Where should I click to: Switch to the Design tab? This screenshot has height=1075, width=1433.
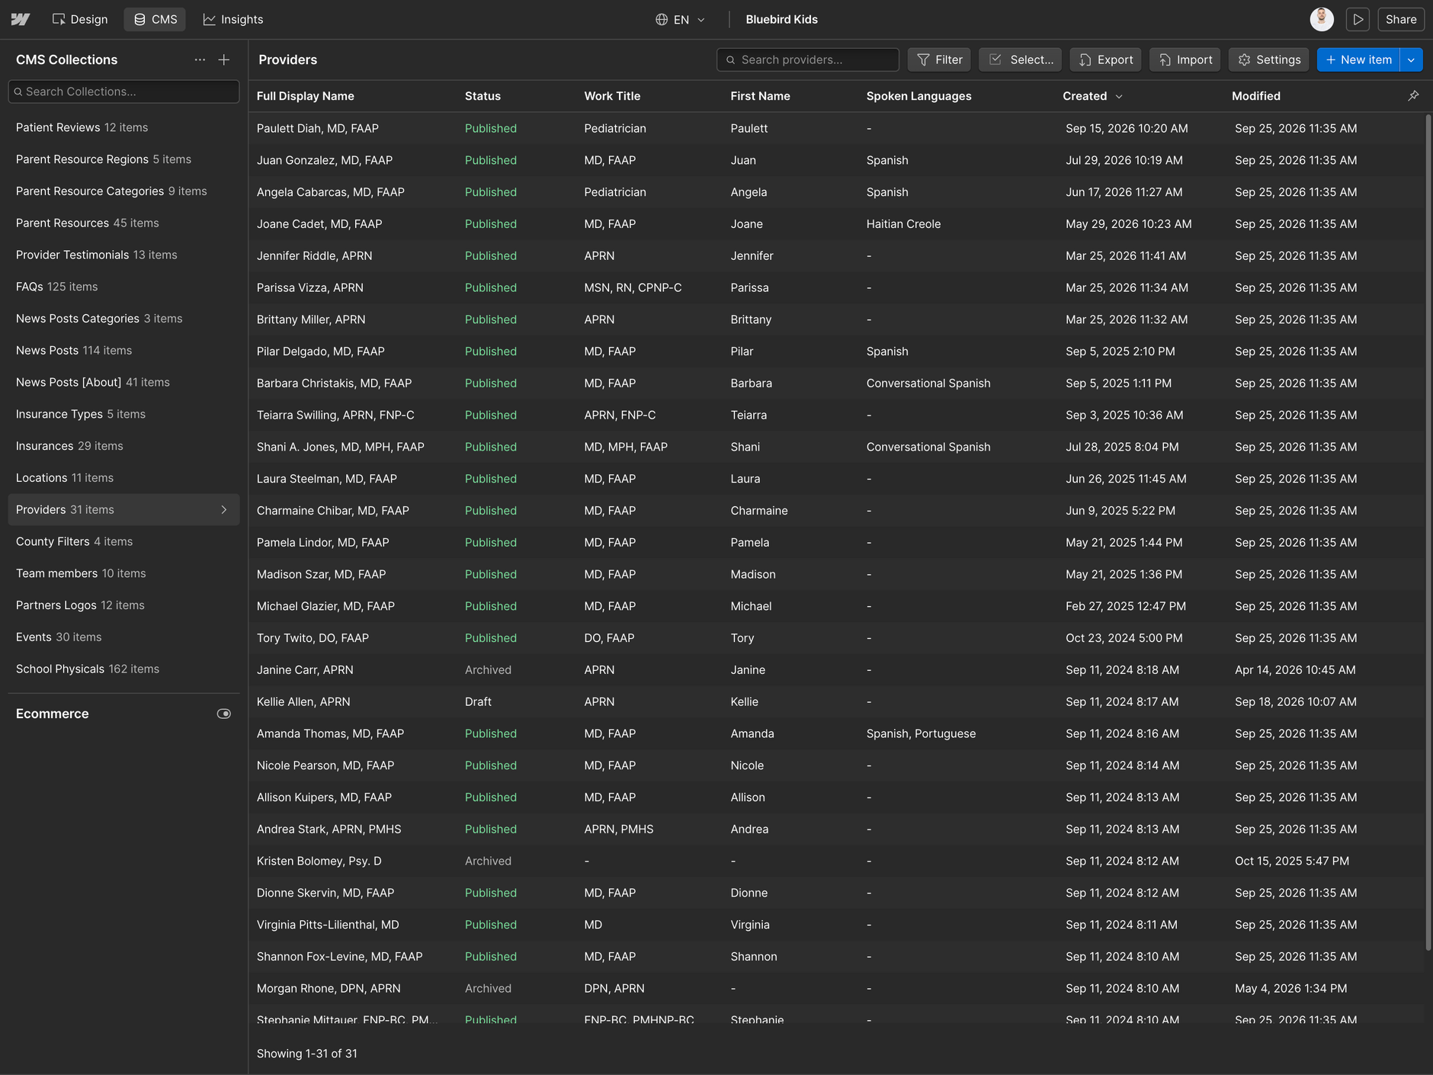(80, 19)
